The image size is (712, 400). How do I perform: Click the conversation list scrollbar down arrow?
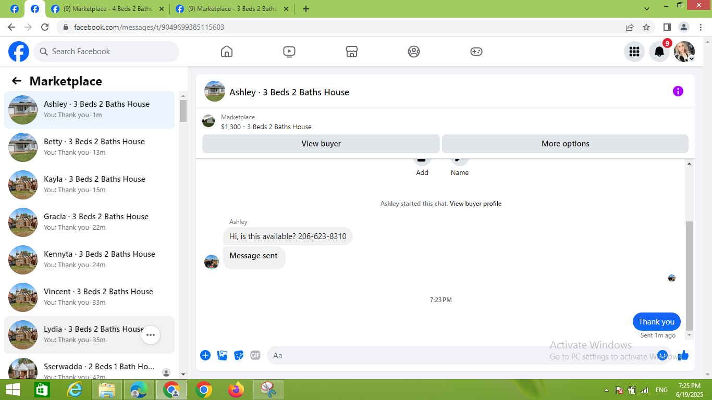tap(183, 374)
